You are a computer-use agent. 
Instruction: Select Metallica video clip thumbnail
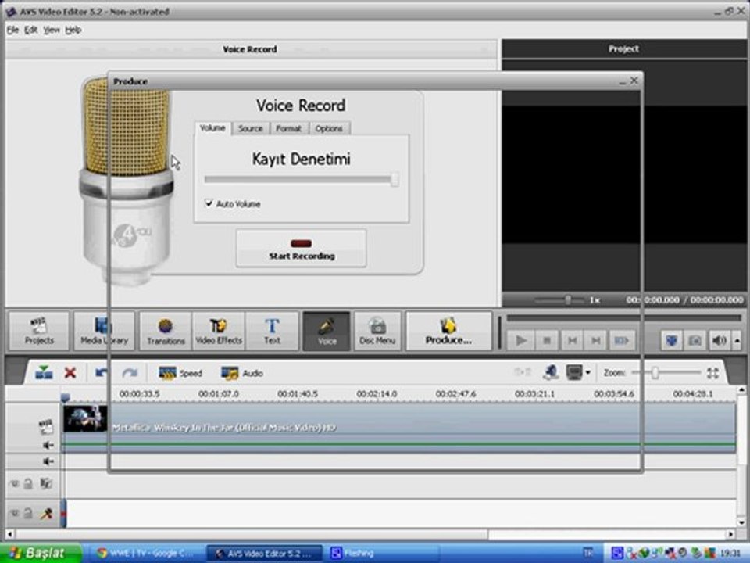coord(85,418)
